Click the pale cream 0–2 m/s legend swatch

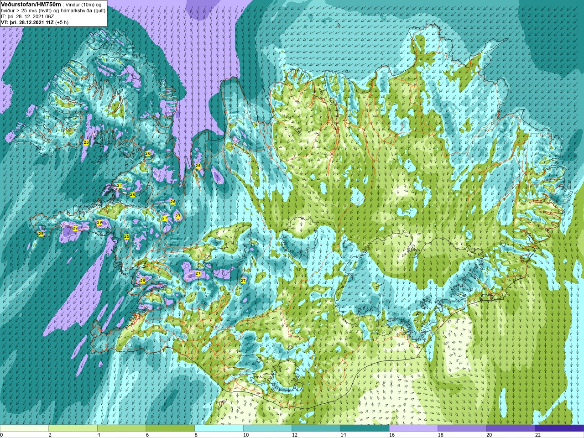click(24, 428)
